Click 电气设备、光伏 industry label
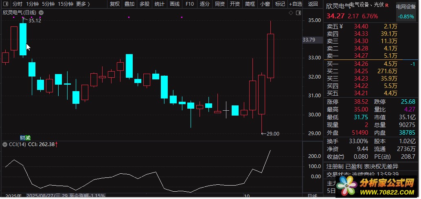Screen dimensions: 421x199 click(367, 5)
